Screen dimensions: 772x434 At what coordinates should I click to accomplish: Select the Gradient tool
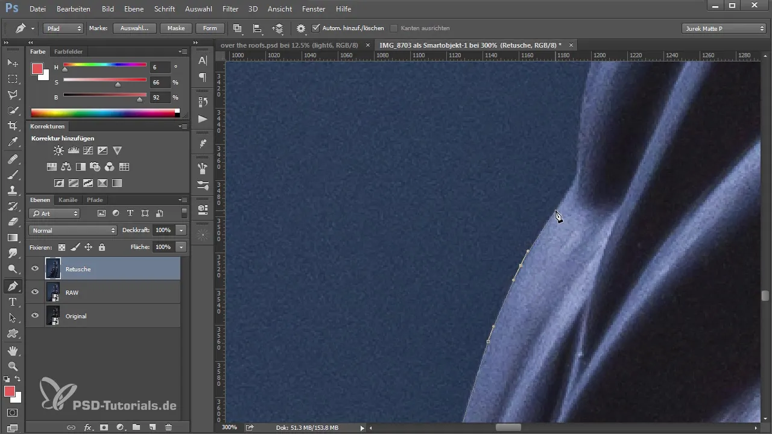13,237
